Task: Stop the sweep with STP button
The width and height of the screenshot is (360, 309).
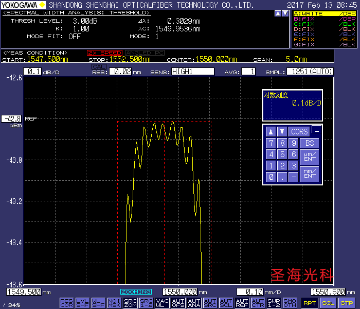Action: [347, 303]
